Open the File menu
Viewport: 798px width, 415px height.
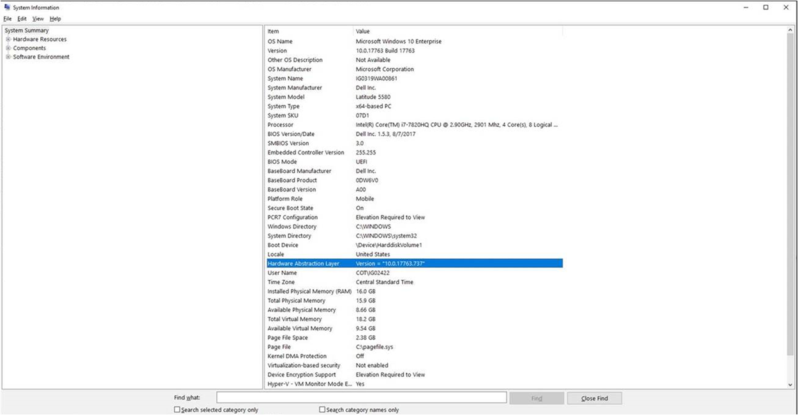7,18
